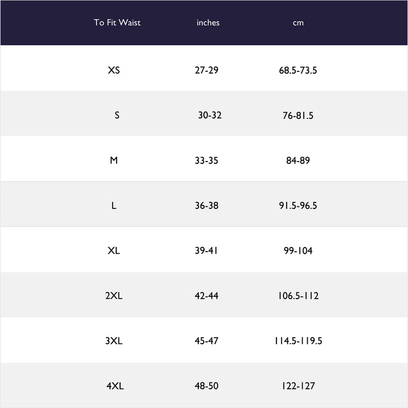The height and width of the screenshot is (408, 408).
Task: Click the XL size label
Action: click(x=114, y=250)
